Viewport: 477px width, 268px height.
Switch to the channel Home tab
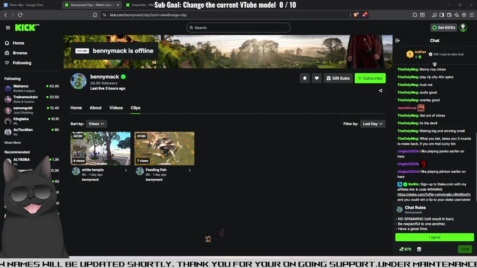coord(76,108)
